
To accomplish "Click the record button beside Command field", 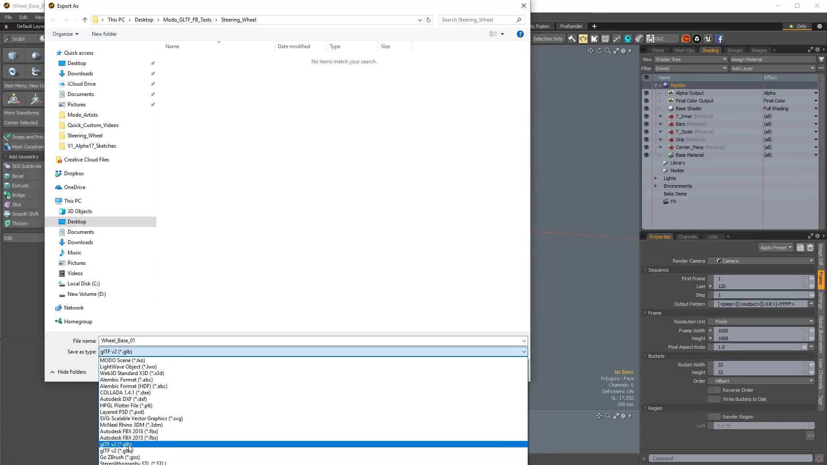I will pyautogui.click(x=819, y=459).
